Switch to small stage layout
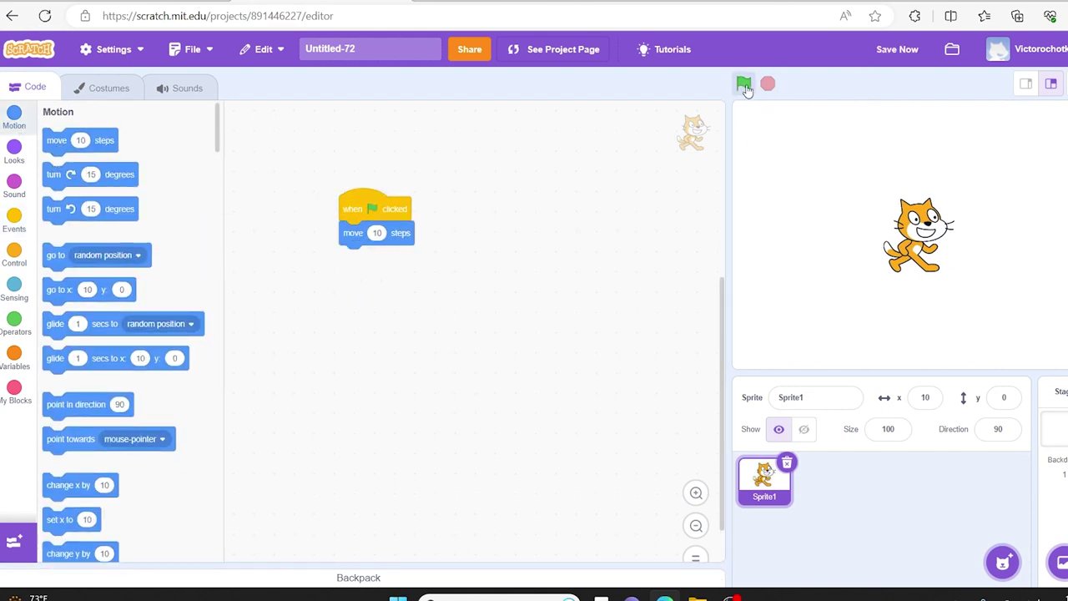 1026,83
